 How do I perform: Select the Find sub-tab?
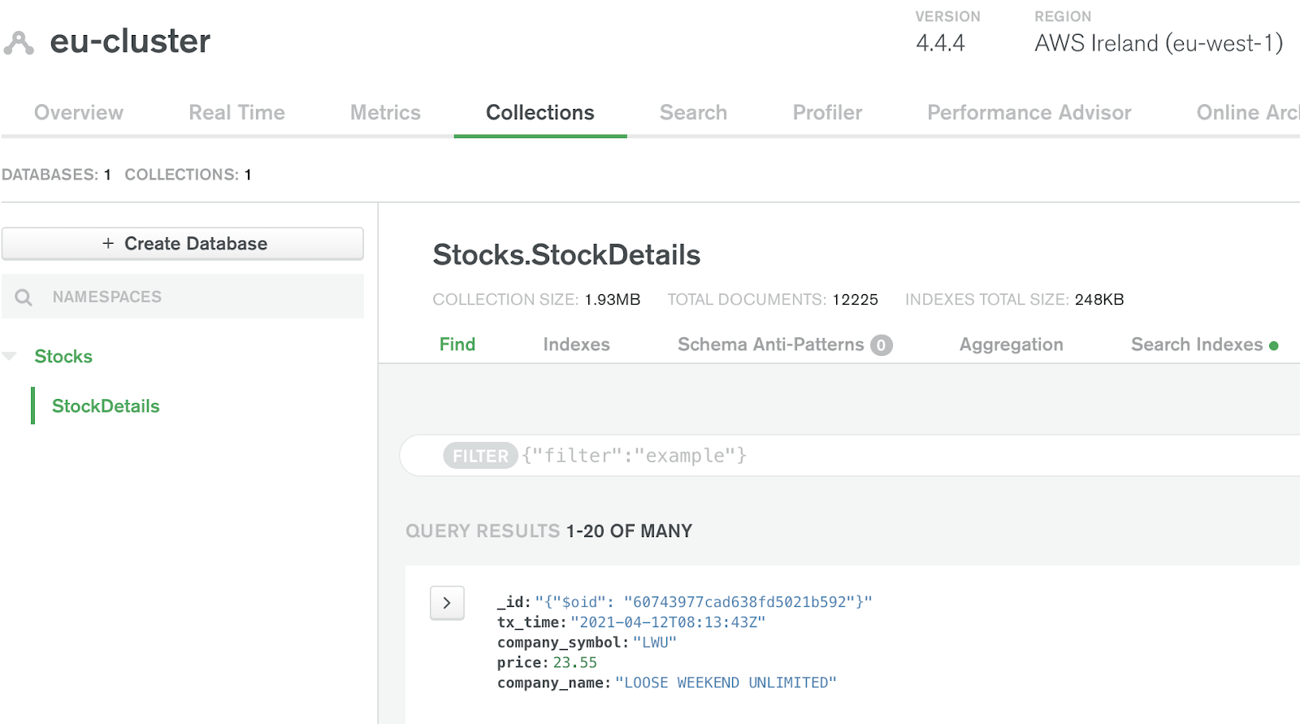click(457, 345)
